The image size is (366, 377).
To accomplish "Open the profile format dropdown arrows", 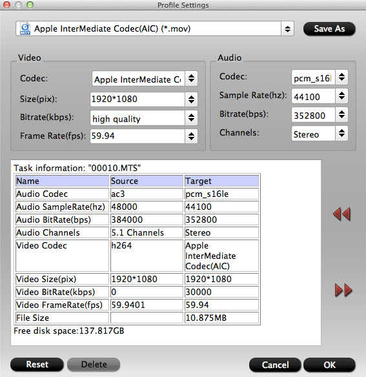I will coord(287,29).
